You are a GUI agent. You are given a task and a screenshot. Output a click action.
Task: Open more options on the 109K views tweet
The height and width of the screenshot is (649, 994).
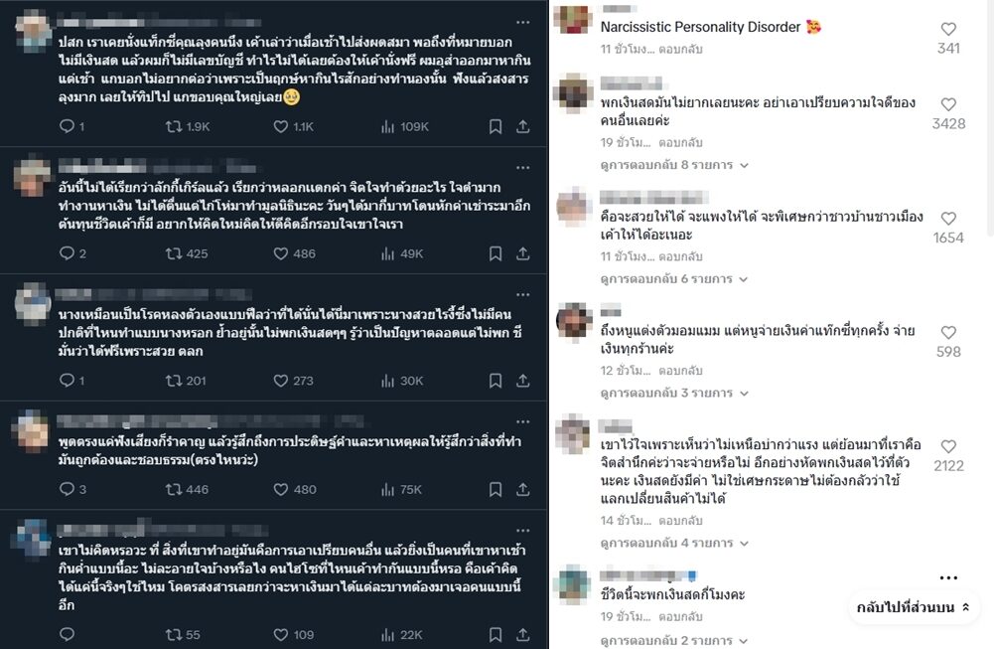coord(523,21)
